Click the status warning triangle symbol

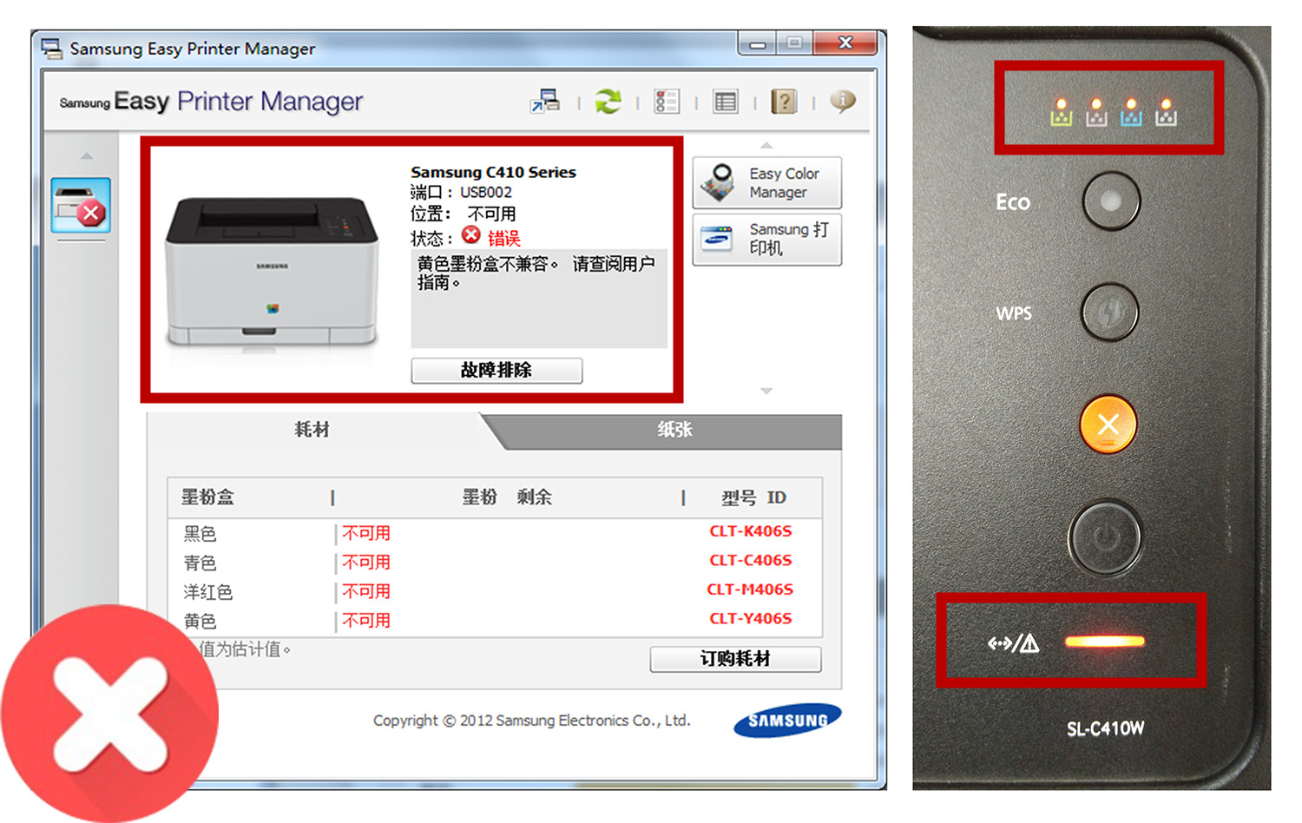tap(1029, 643)
